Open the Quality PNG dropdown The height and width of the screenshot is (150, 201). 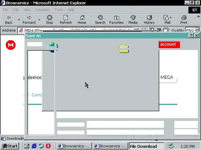click(193, 30)
